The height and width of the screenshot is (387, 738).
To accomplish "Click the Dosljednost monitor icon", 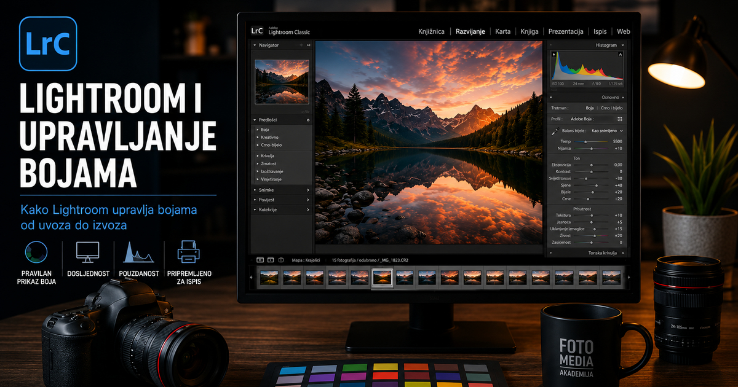I will (x=87, y=252).
